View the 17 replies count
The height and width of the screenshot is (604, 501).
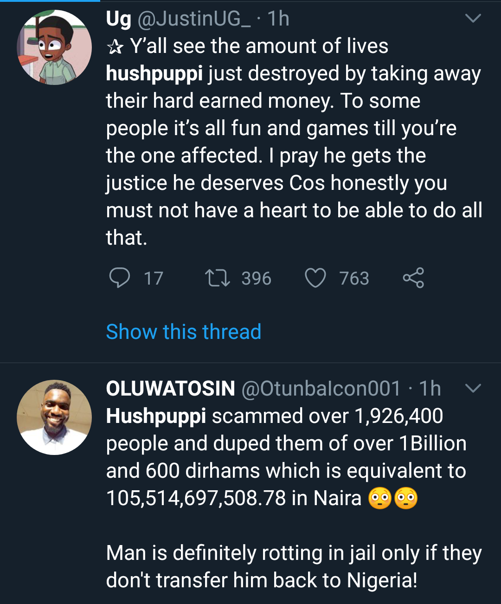coord(153,279)
